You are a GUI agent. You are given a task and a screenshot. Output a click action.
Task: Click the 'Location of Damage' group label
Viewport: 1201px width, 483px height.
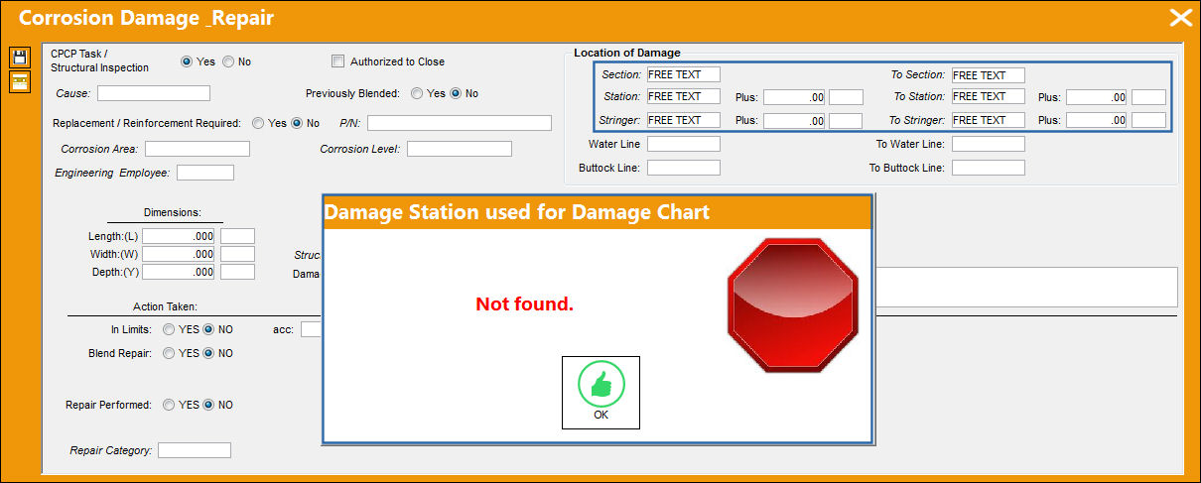coord(627,53)
